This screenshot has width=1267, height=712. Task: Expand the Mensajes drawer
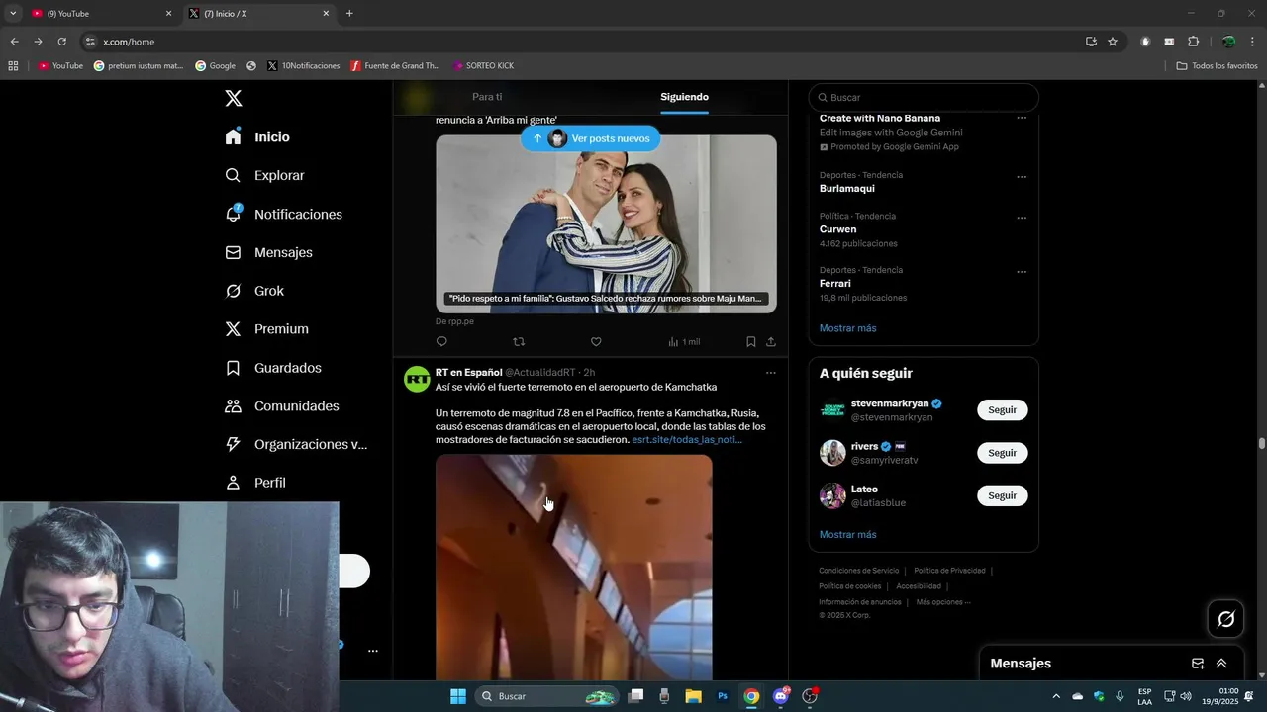[x=1221, y=664]
